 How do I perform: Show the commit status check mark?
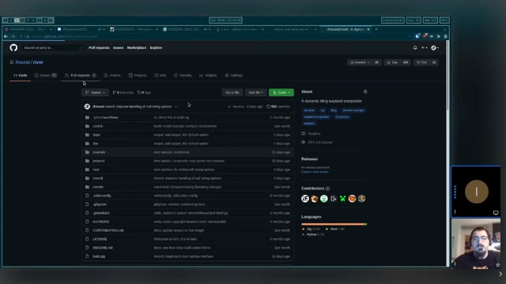tap(229, 106)
